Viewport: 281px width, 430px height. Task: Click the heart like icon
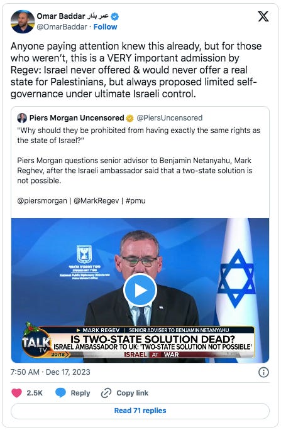pyautogui.click(x=16, y=393)
